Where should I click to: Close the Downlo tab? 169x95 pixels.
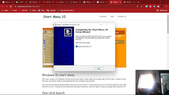tap(80, 2)
